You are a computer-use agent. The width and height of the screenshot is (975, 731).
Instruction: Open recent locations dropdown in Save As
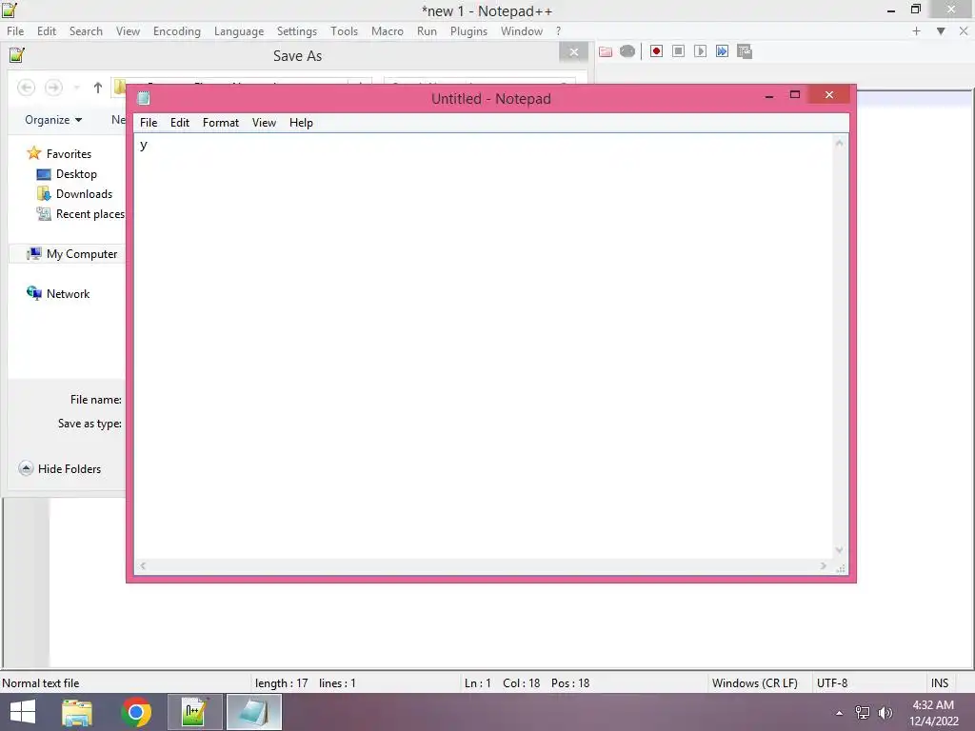(76, 88)
